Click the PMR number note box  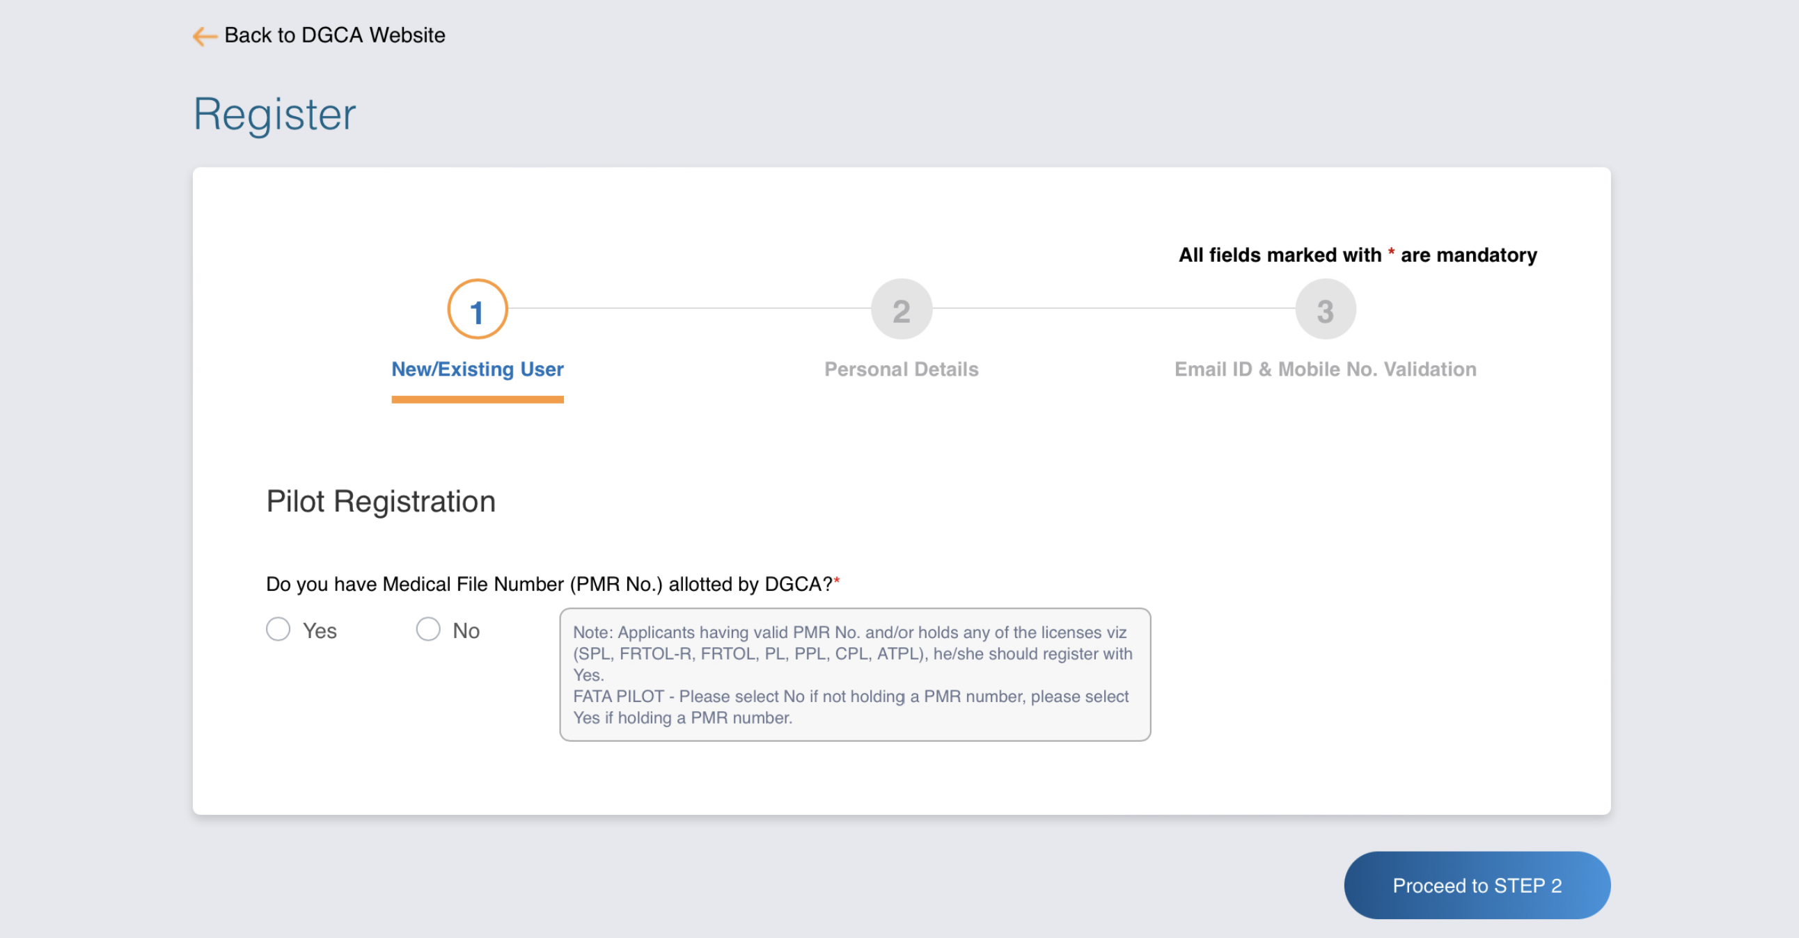pos(854,674)
